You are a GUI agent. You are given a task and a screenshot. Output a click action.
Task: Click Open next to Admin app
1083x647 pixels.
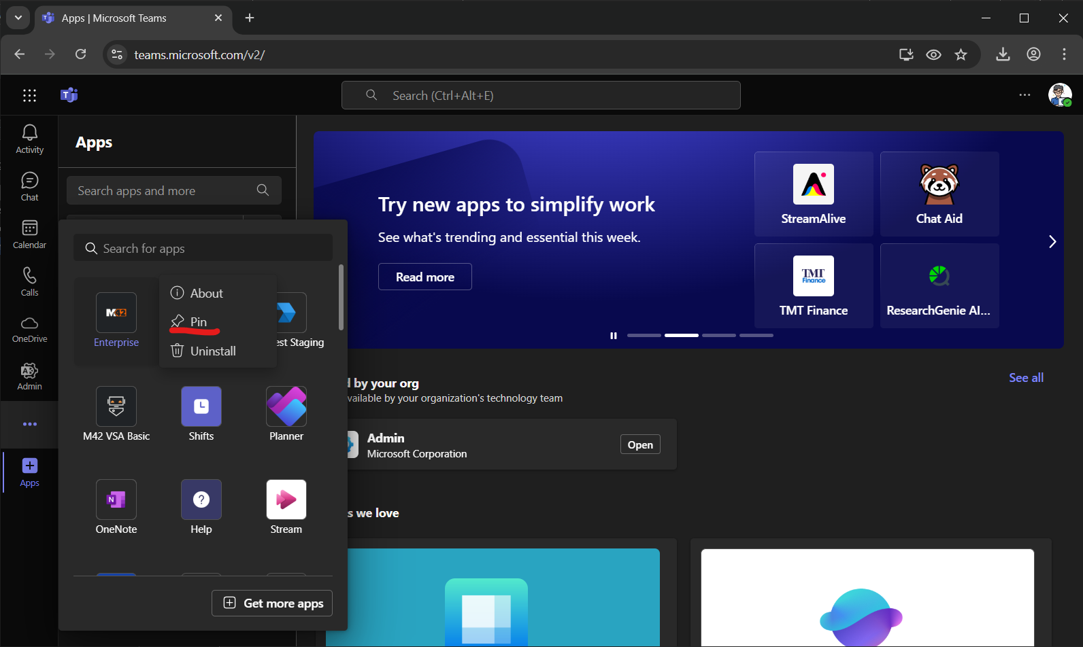coord(640,444)
